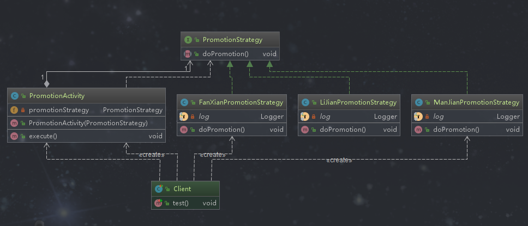
Task: Click the ManJianPromotionStrategy class icon
Action: coord(418,102)
